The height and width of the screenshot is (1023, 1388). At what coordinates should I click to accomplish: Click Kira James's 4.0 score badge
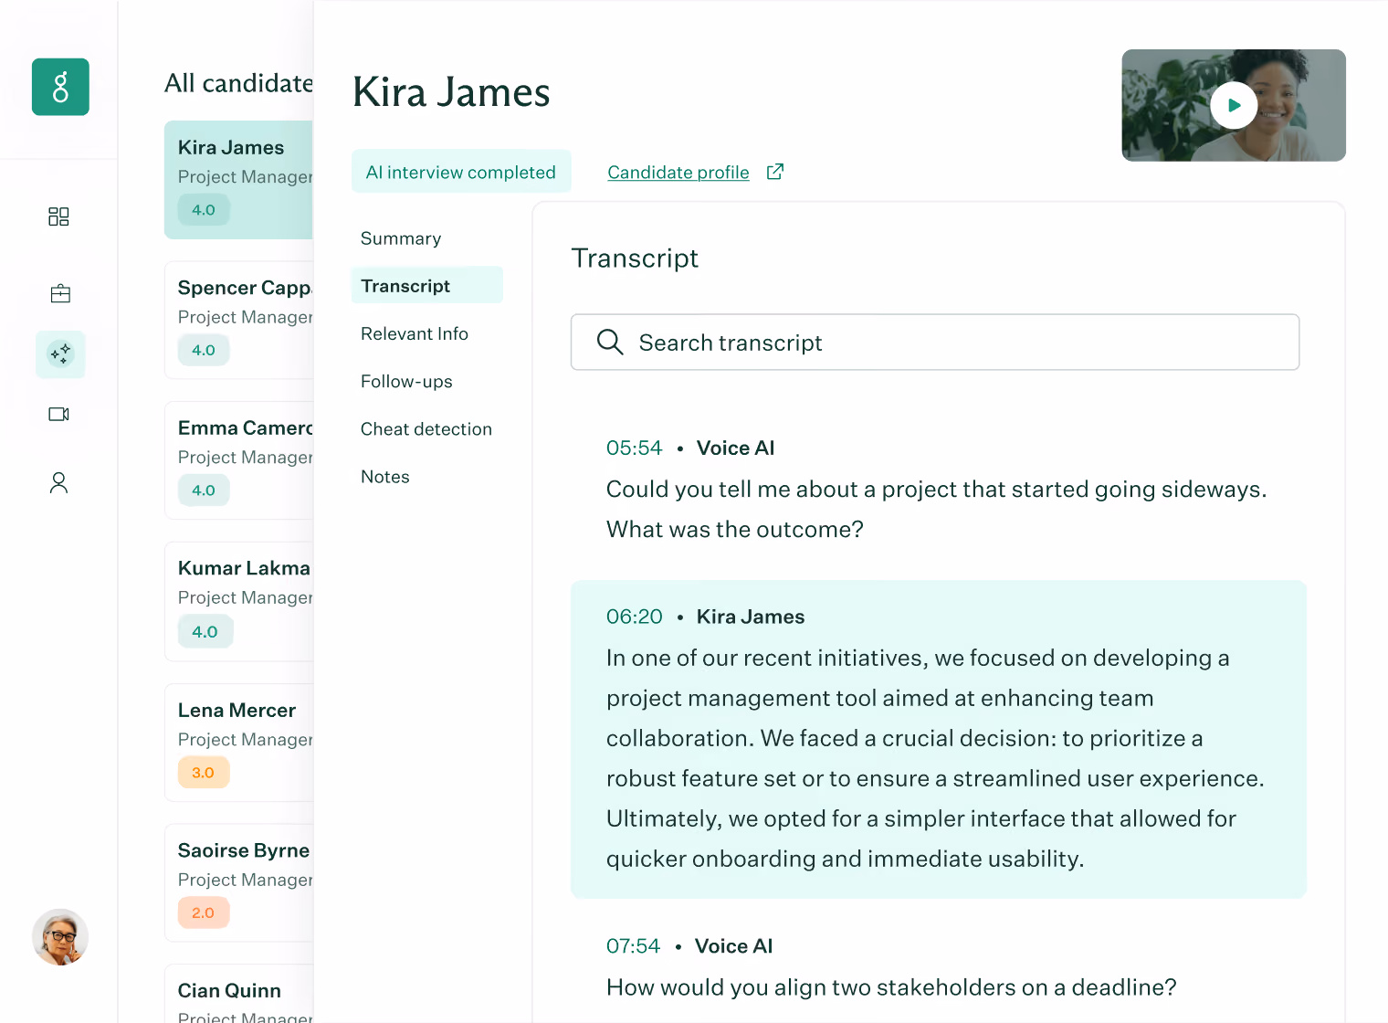point(204,210)
